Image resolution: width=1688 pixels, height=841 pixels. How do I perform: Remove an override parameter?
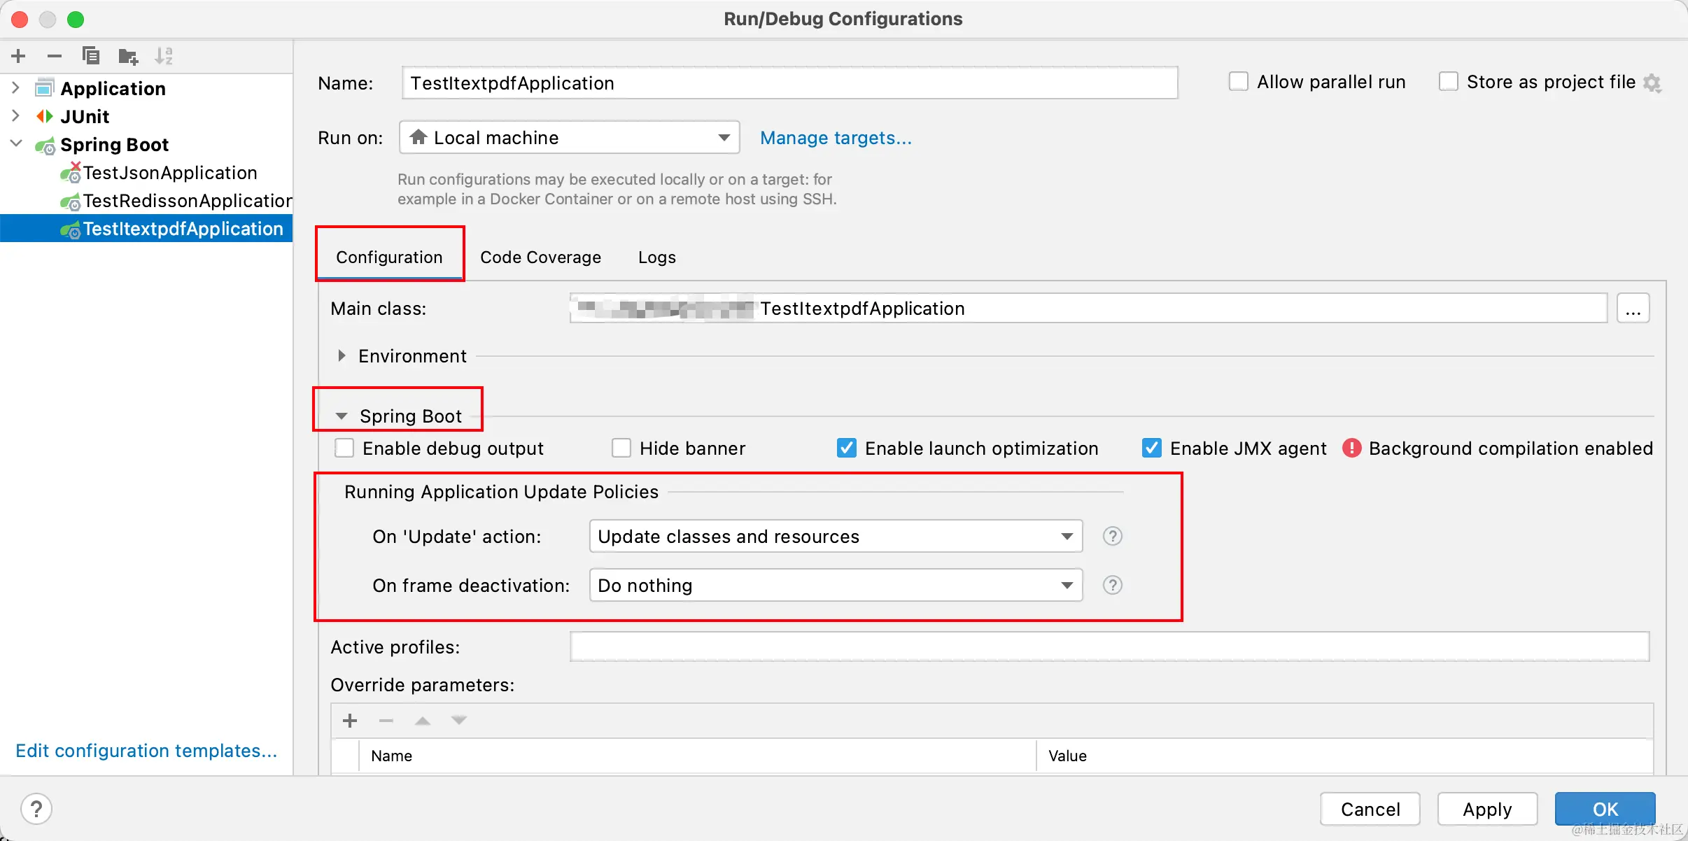click(x=386, y=720)
